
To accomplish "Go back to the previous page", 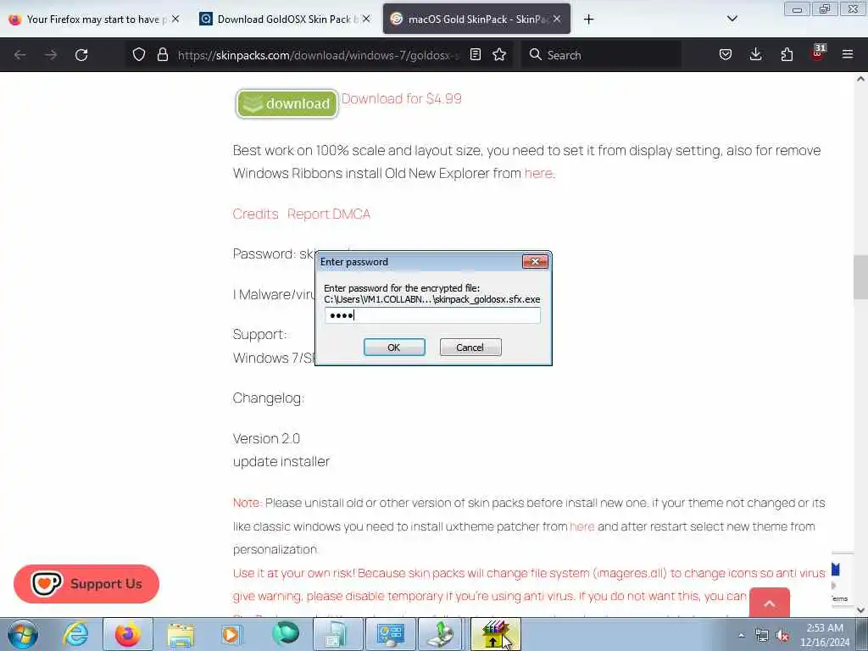I will click(x=20, y=55).
